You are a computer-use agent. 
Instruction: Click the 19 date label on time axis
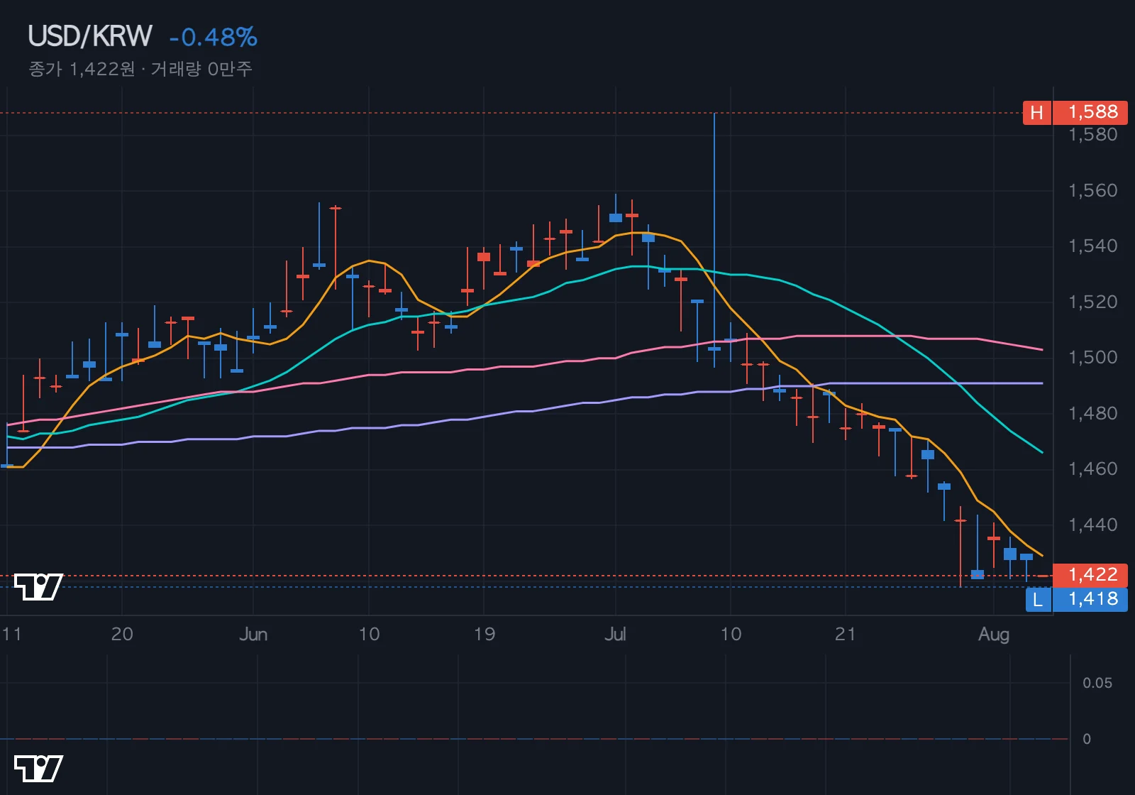(x=484, y=634)
